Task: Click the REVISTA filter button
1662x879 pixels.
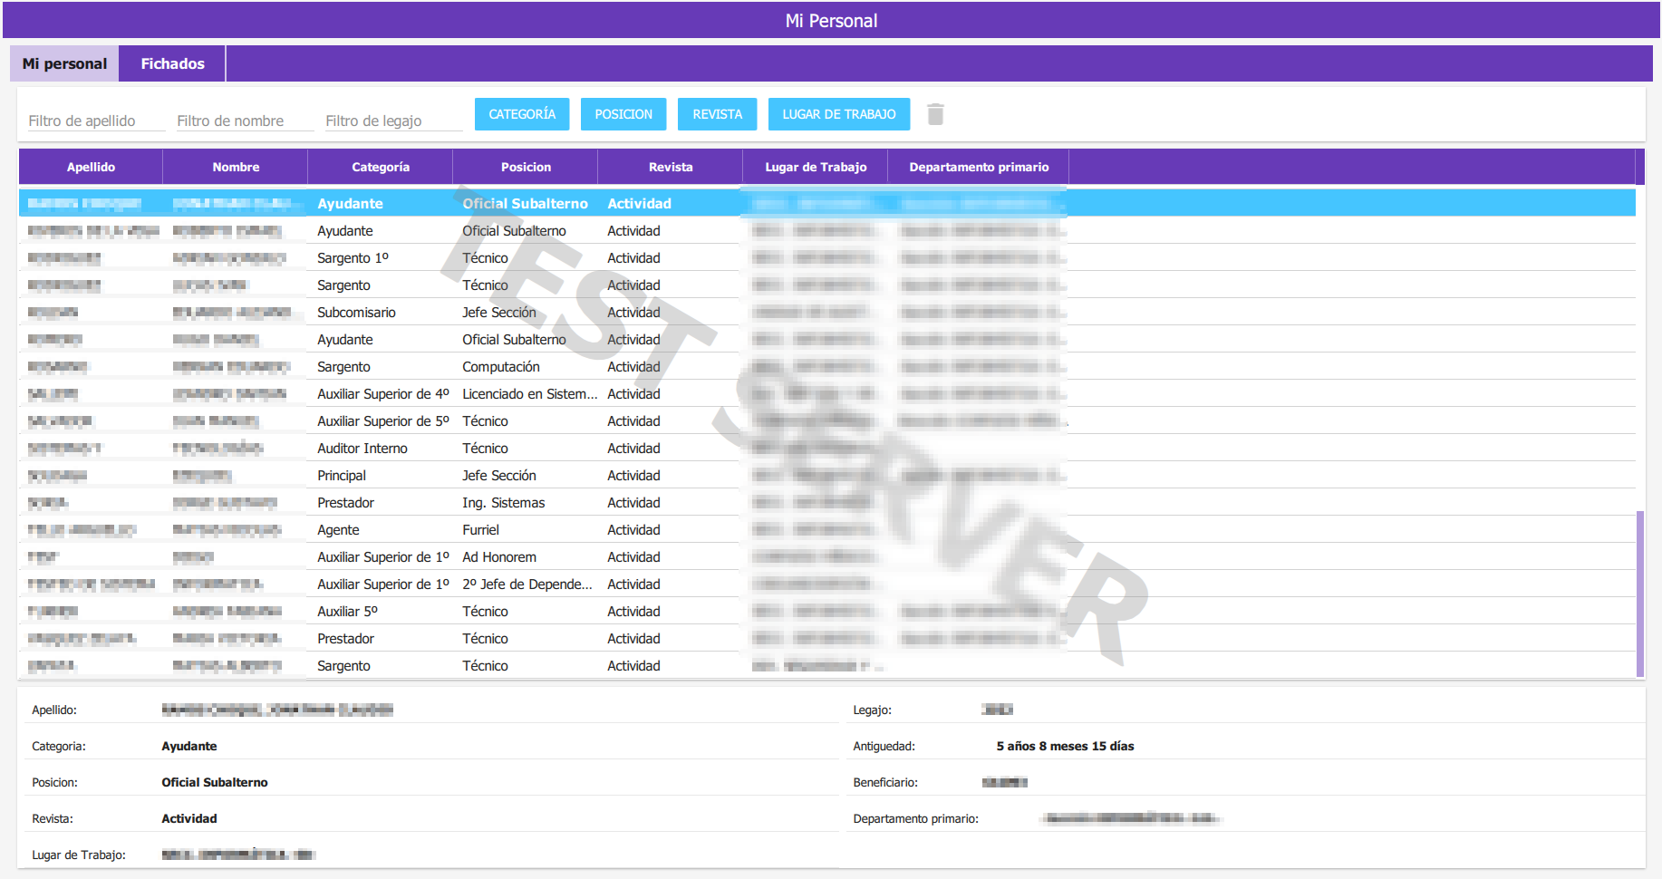Action: (x=717, y=114)
